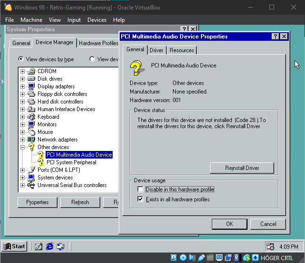Open the VirtualBox Devices menu
Image resolution: width=305 pixels, height=263 pixels.
coord(97,20)
